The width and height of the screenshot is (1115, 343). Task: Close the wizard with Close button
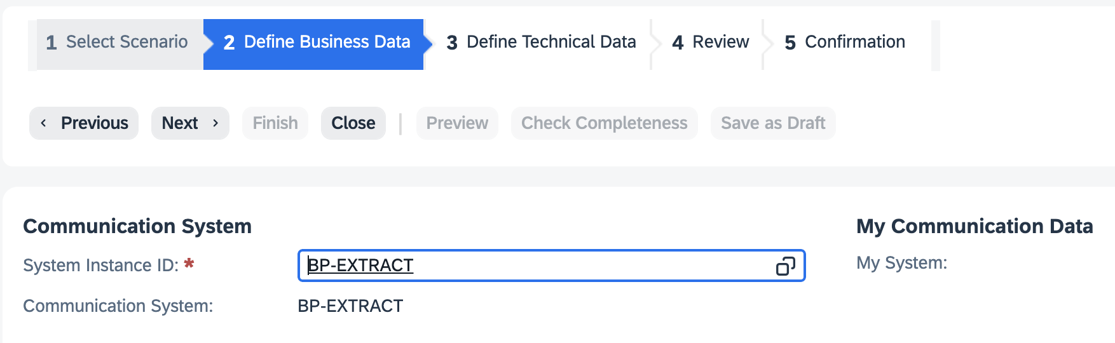353,123
